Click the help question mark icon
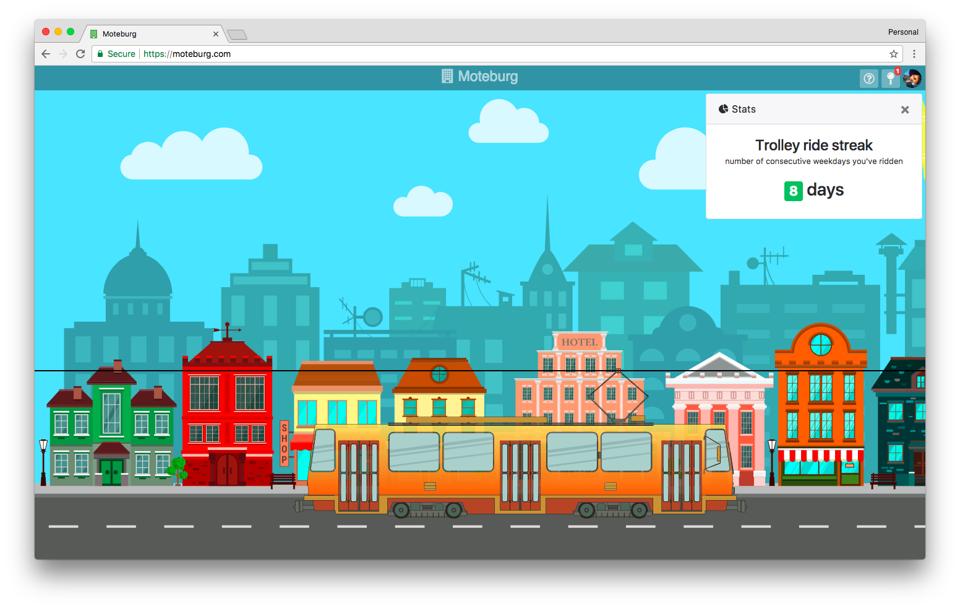The image size is (960, 609). pos(869,79)
